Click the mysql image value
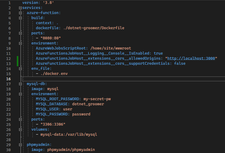 pos(53,89)
